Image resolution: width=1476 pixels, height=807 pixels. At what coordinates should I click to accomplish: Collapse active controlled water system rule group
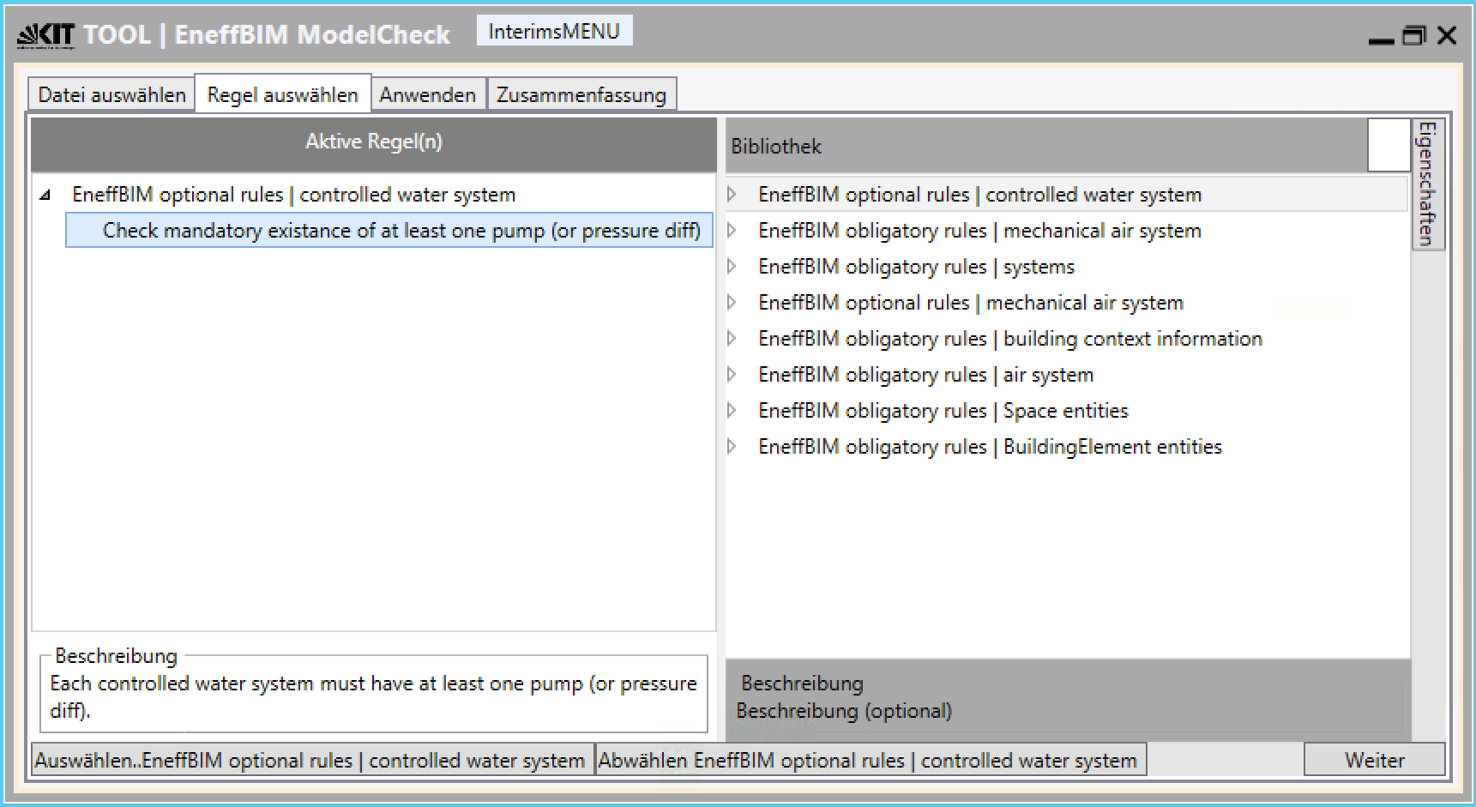click(x=46, y=196)
